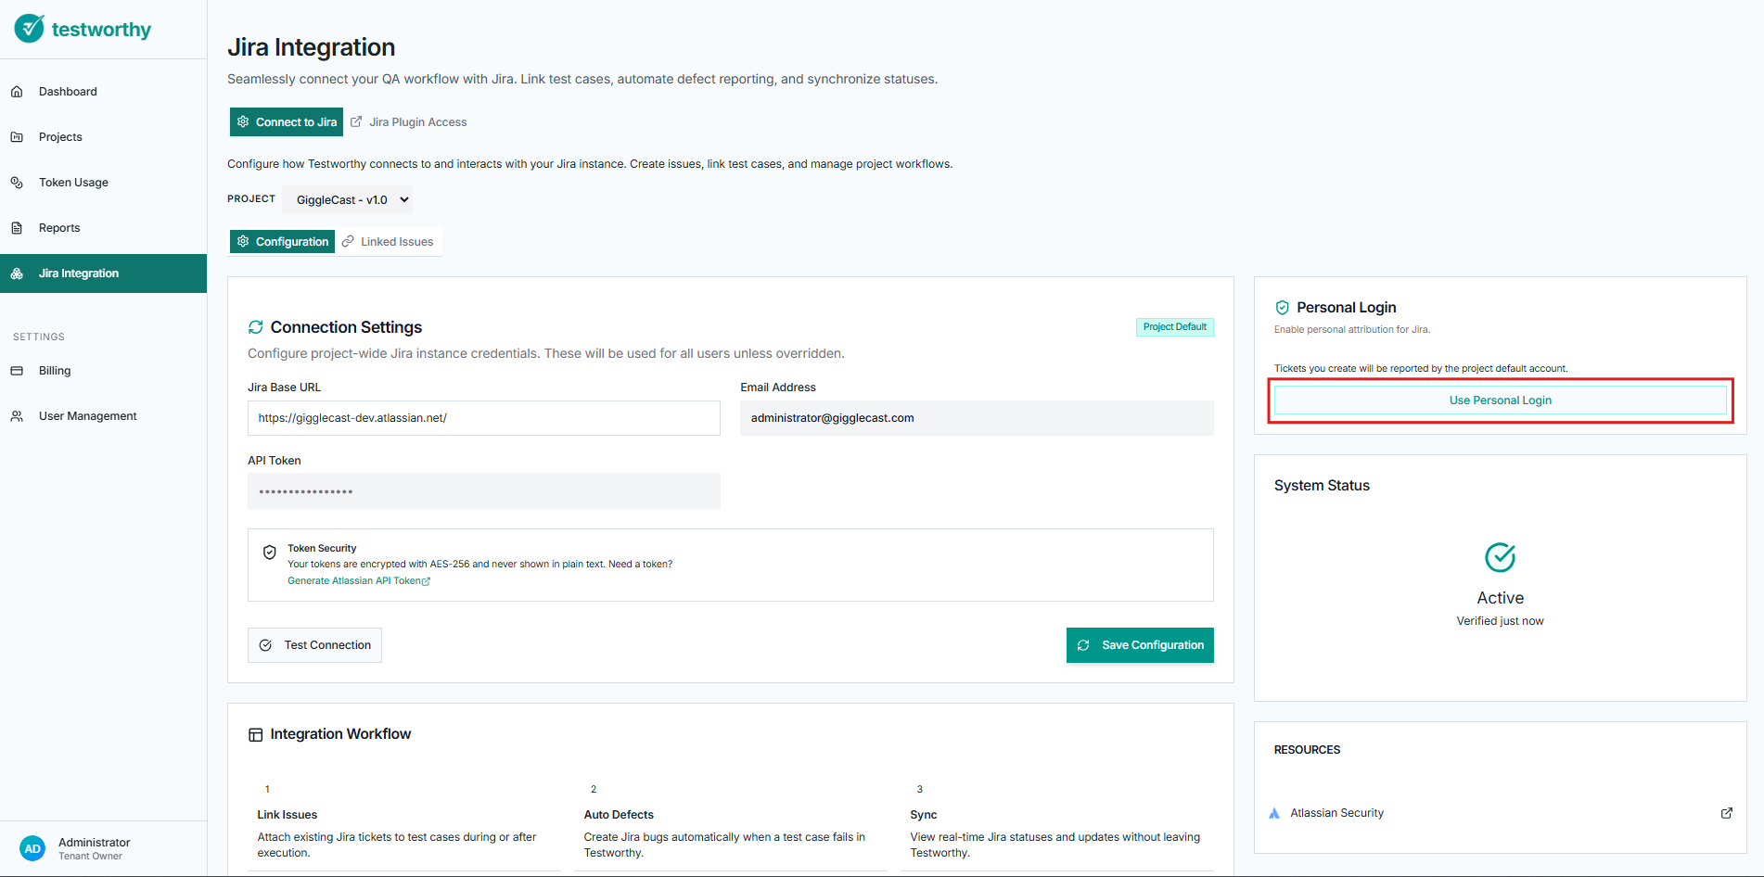Image resolution: width=1764 pixels, height=877 pixels.
Task: Click the Testworthy logo icon
Action: (29, 29)
